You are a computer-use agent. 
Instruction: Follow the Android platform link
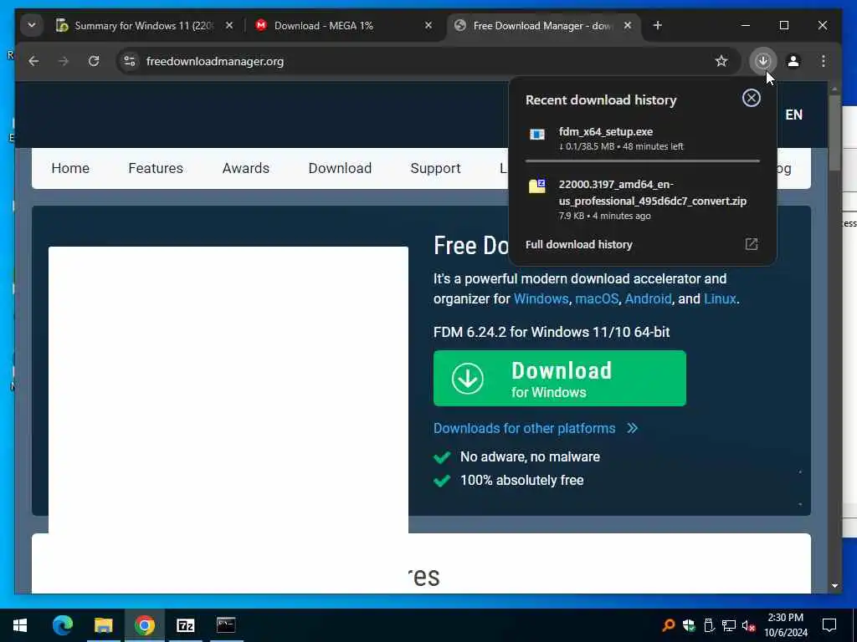[x=649, y=298]
